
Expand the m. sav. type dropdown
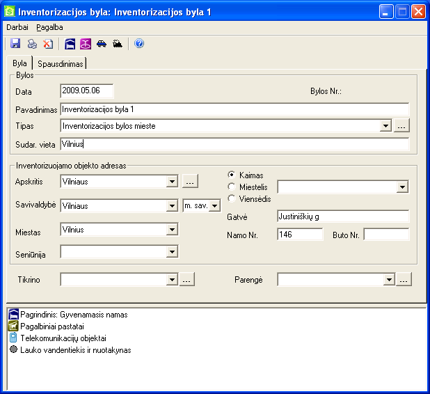(x=215, y=206)
